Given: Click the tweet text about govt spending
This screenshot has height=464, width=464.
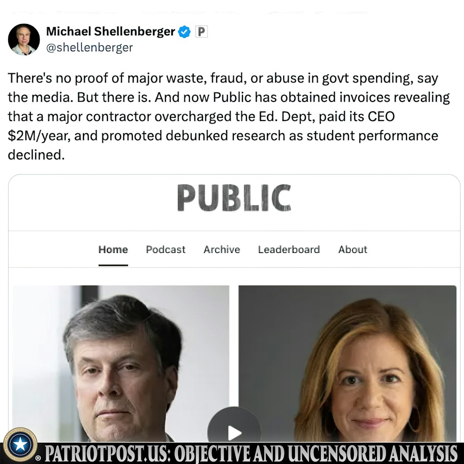Looking at the screenshot, I should (228, 116).
